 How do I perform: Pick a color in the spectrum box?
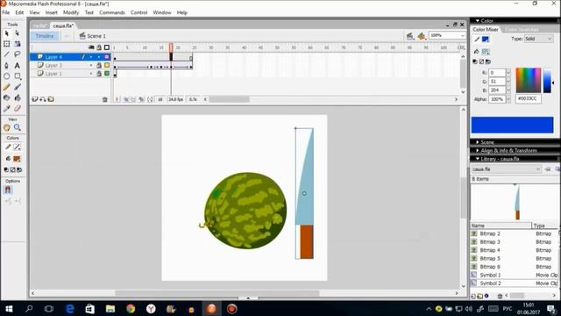pyautogui.click(x=528, y=80)
